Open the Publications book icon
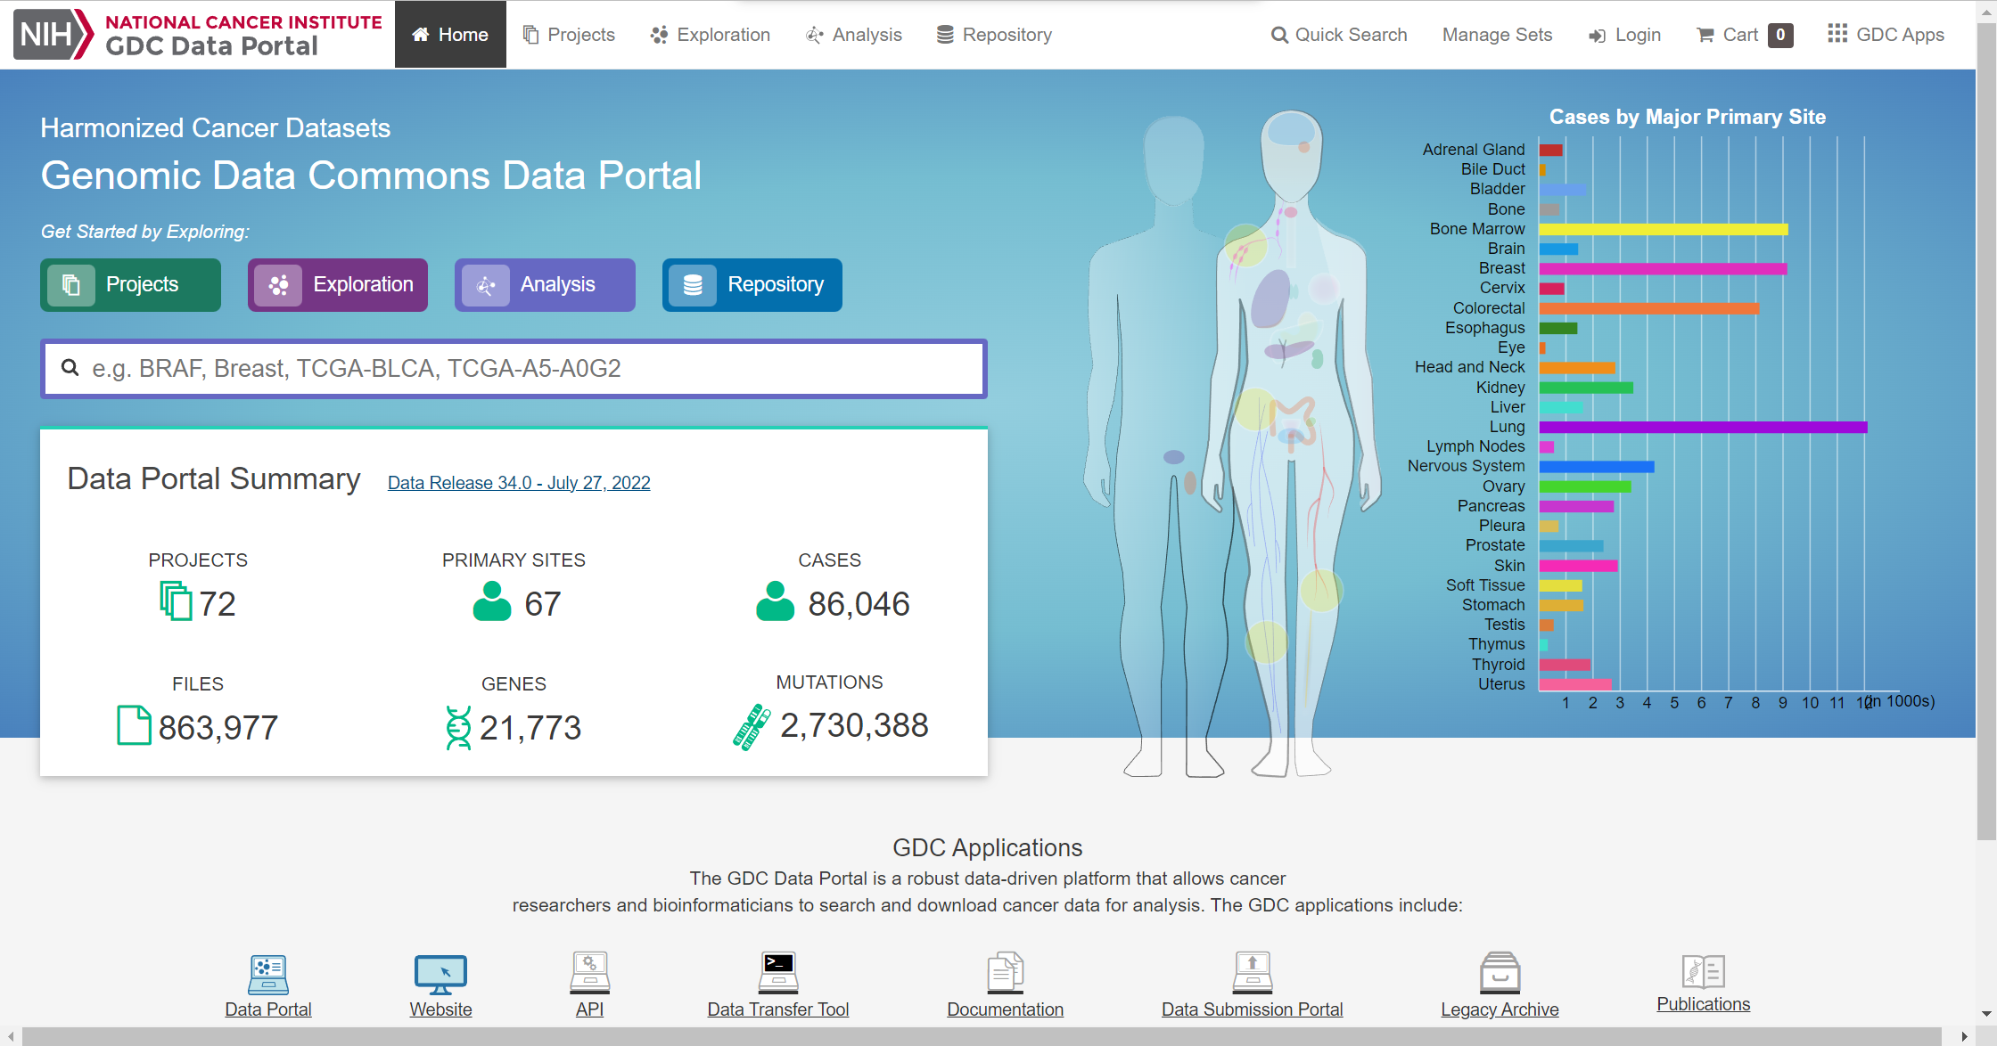Image resolution: width=1997 pixels, height=1046 pixels. click(1703, 971)
